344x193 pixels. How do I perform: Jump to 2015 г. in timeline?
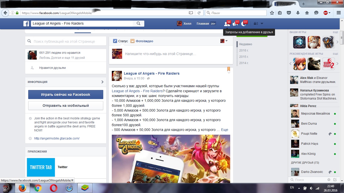coord(244,57)
